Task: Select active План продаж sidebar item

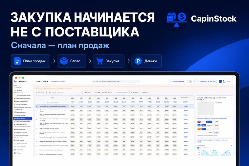Action: tap(22, 118)
